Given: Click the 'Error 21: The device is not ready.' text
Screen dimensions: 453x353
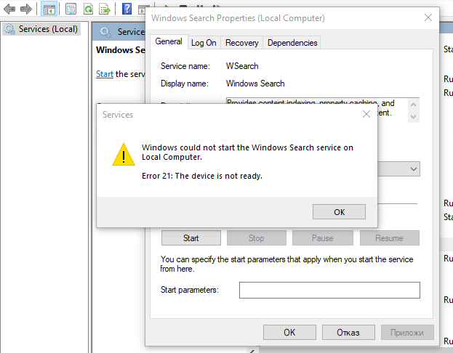Looking at the screenshot, I should click(202, 176).
